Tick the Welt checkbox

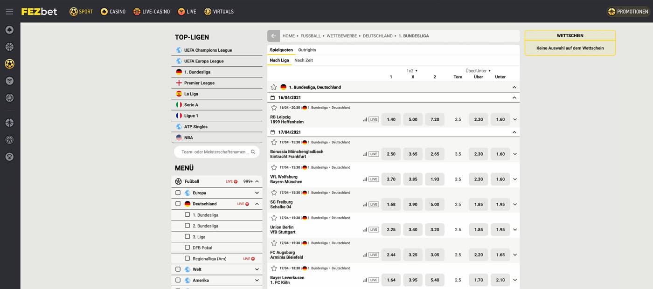click(178, 269)
